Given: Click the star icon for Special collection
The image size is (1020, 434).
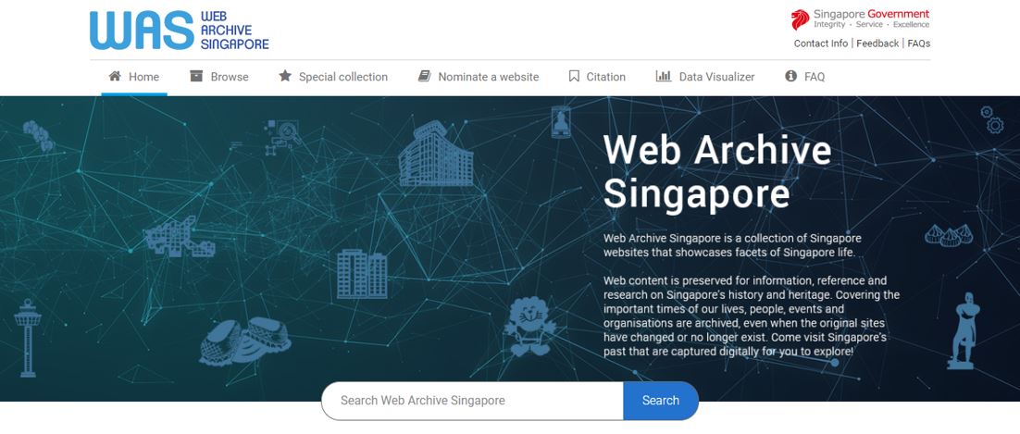Looking at the screenshot, I should 285,76.
